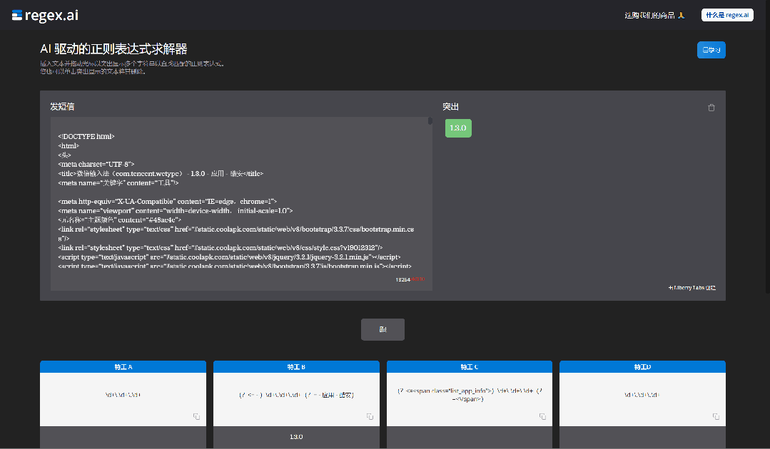
Task: Click the 18264 character counter
Action: click(402, 280)
